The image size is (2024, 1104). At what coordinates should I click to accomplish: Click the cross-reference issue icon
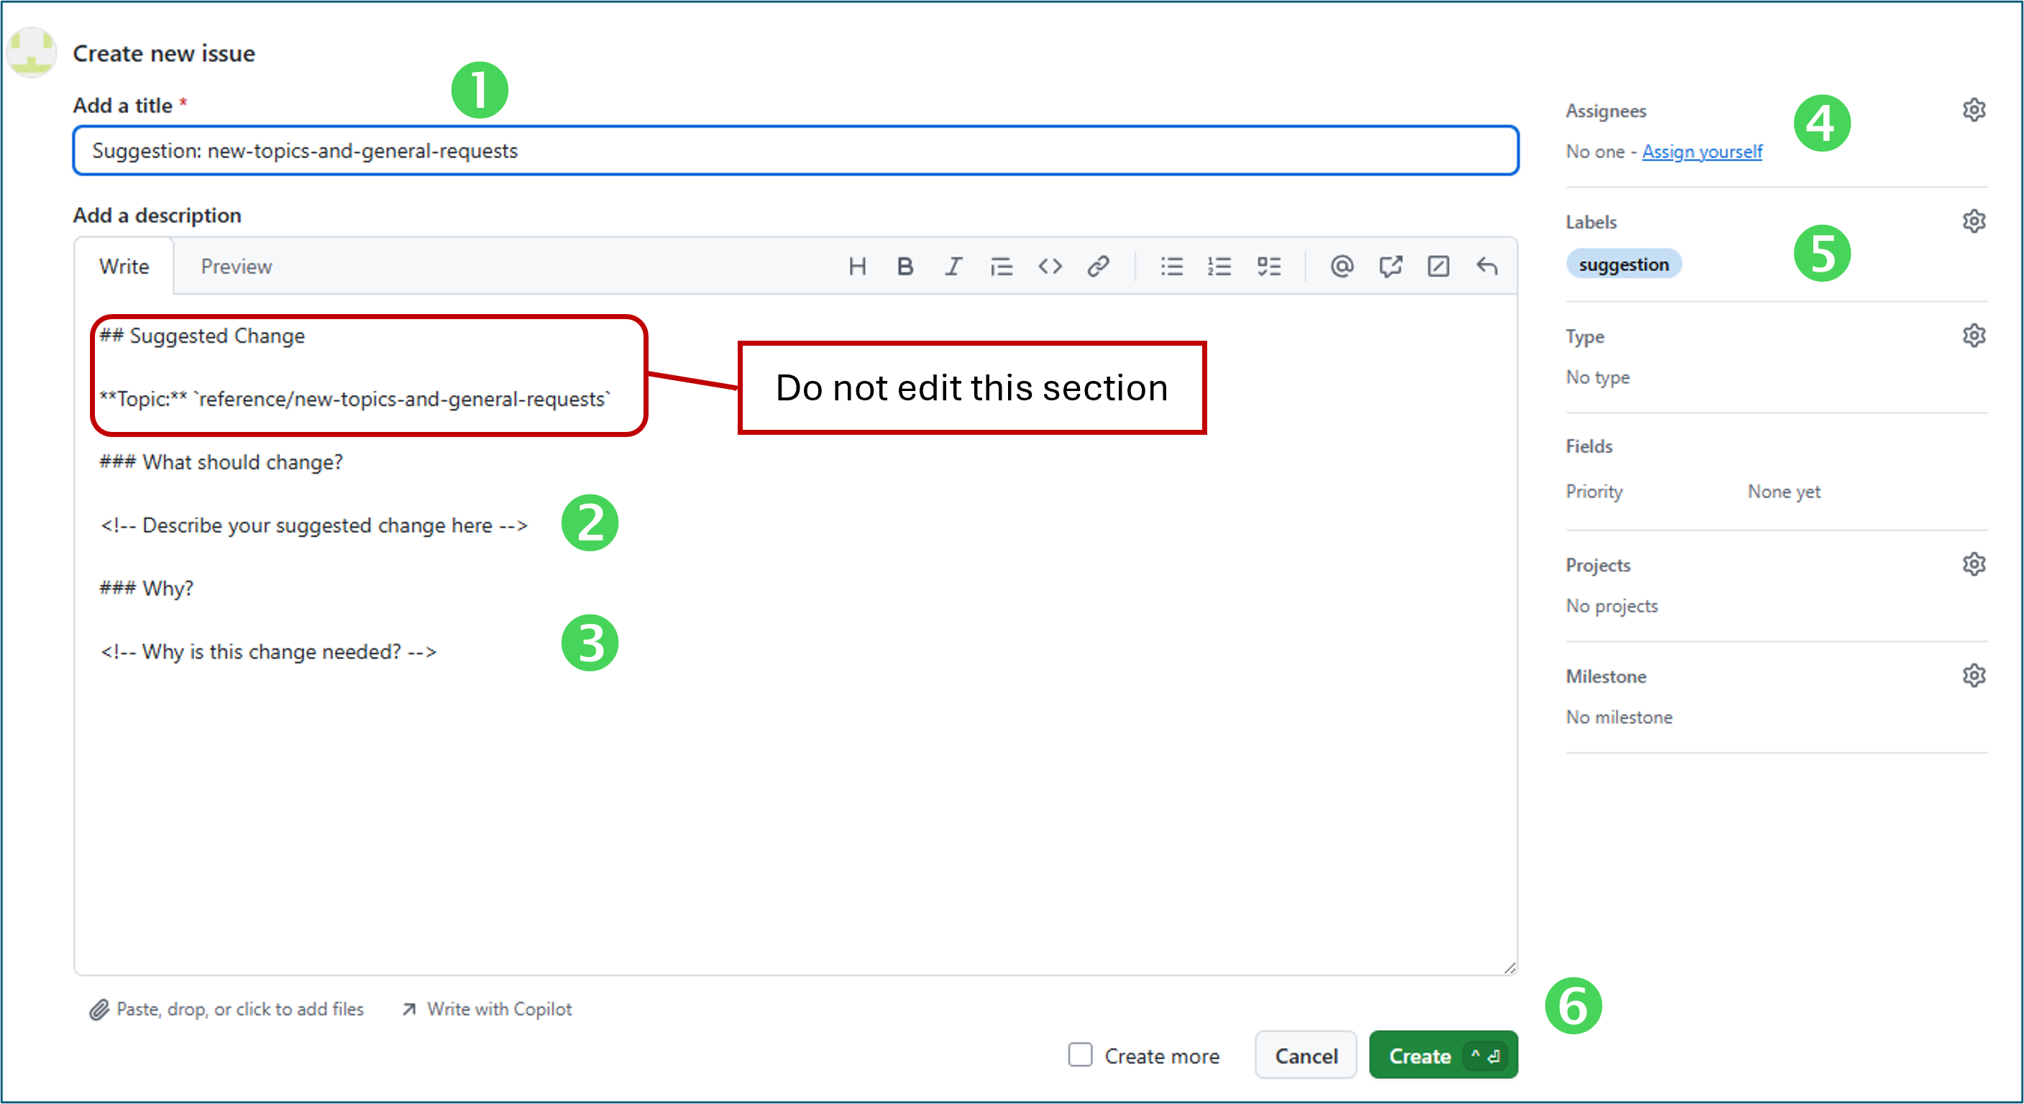(x=1390, y=267)
